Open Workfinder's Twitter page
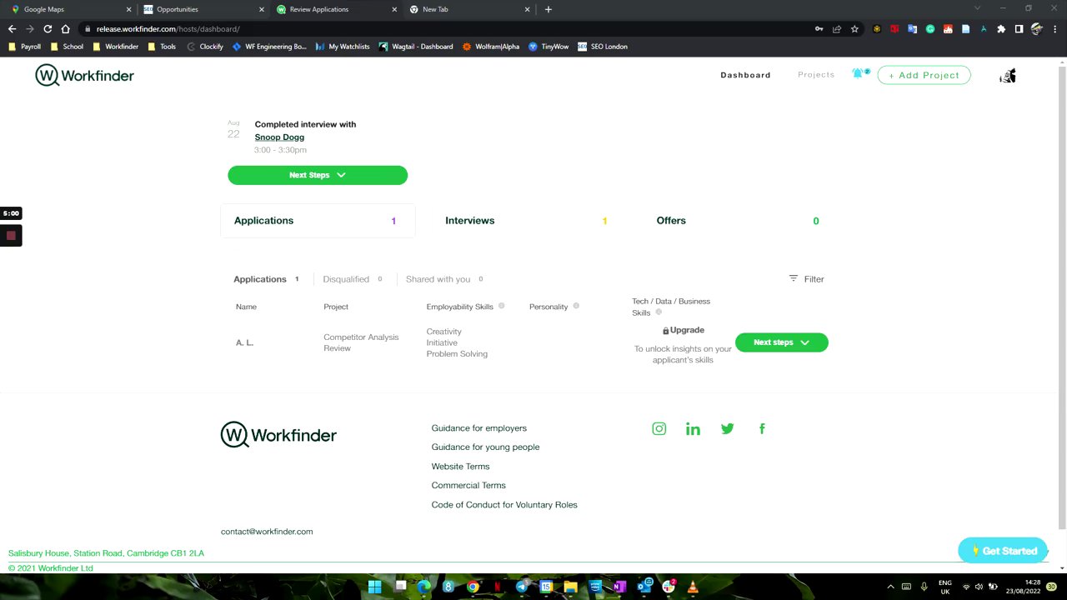This screenshot has width=1067, height=600. 727,428
